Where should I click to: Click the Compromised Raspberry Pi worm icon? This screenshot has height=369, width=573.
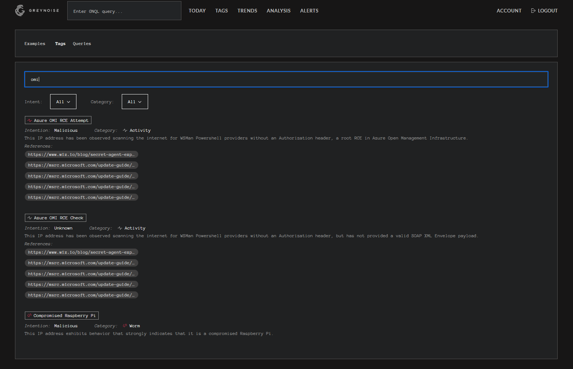[30, 316]
